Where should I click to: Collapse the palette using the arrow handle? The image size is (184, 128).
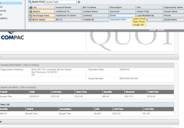[157, 30]
